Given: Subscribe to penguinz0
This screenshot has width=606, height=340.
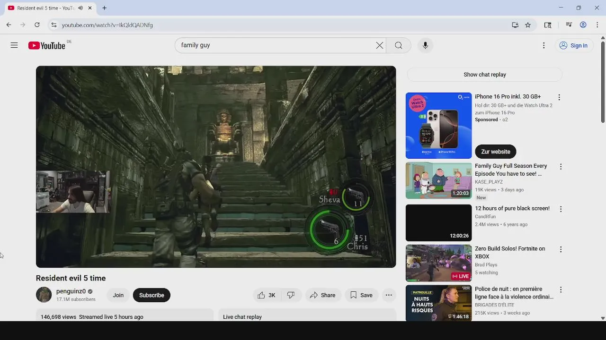Looking at the screenshot, I should [x=151, y=295].
